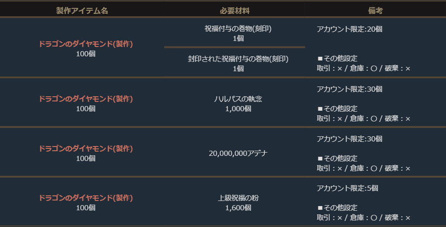Open ドラゴンのダイヤモンド(製作) in the 祝福付与の巻物 row
The width and height of the screenshot is (446, 227).
click(86, 44)
